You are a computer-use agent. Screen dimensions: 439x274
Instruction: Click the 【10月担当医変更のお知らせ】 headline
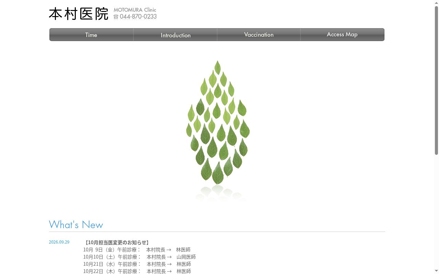(117, 242)
